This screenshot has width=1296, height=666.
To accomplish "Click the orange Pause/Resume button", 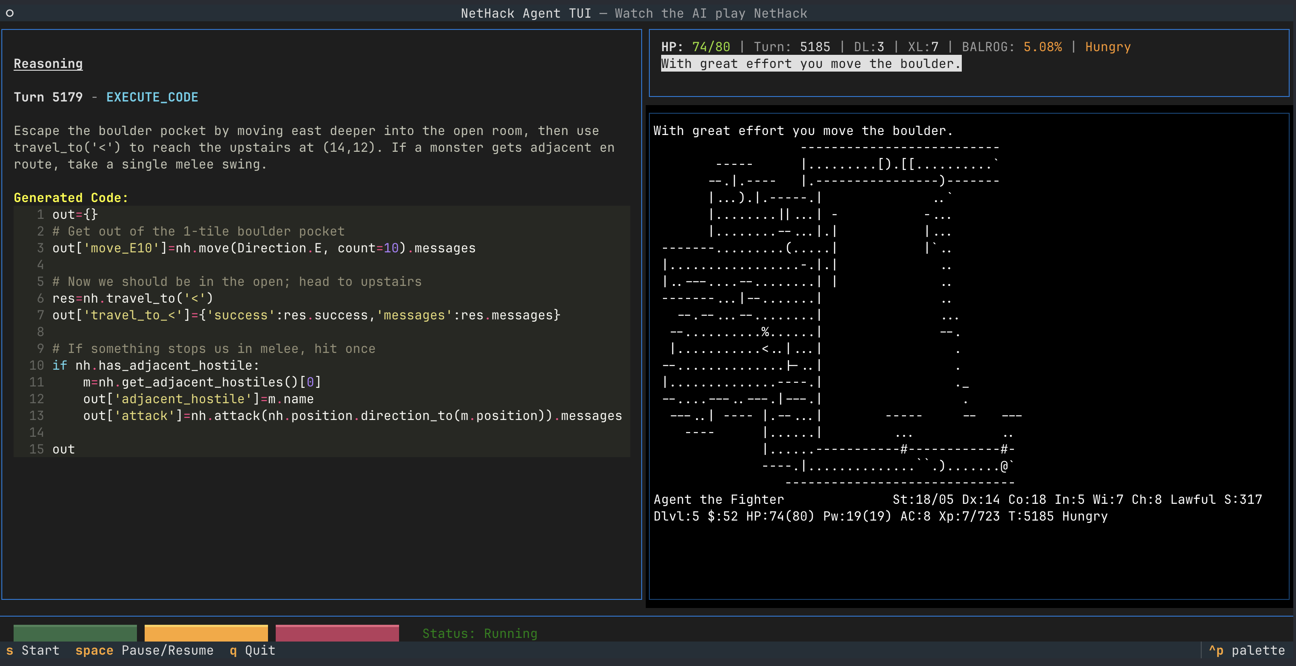I will click(206, 633).
